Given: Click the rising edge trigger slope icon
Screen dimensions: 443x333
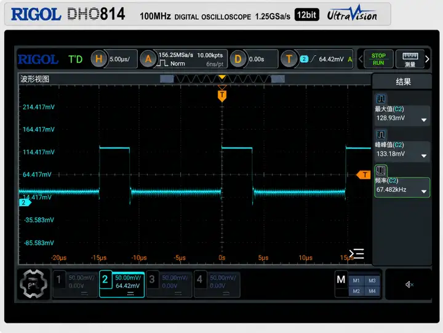Looking at the screenshot, I should point(313,59).
